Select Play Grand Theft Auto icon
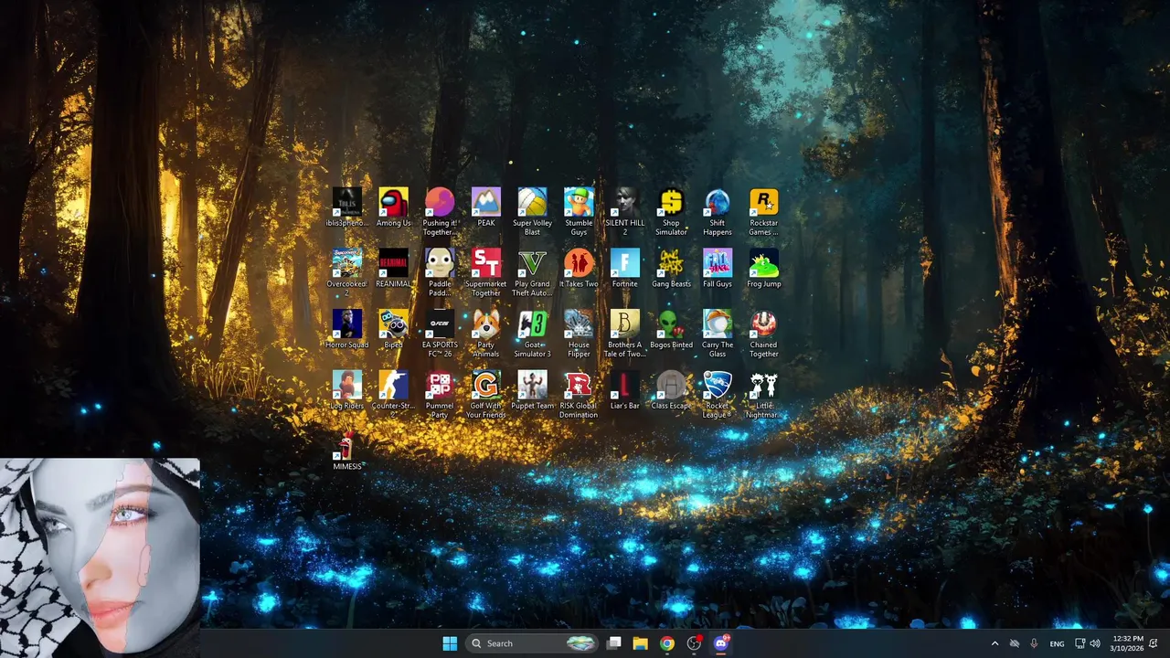The image size is (1170, 658). pos(532,272)
